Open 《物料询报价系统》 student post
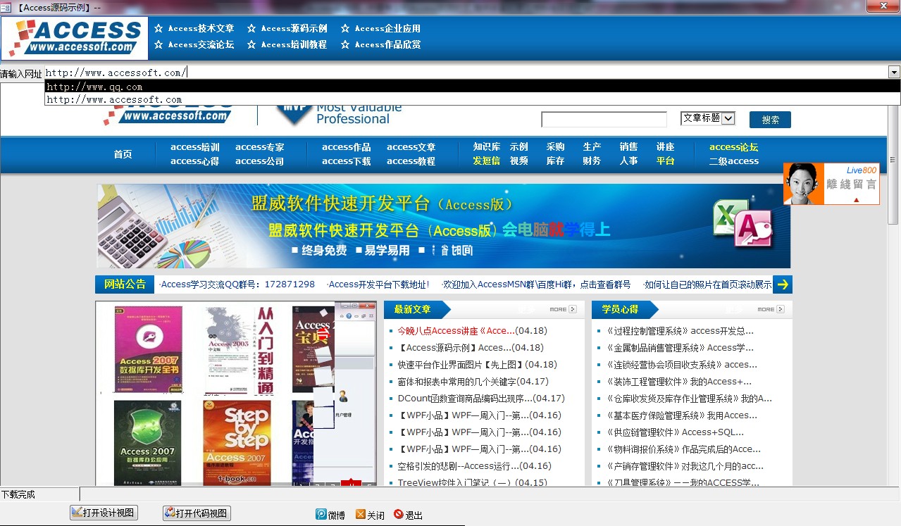Viewport: 901px width, 526px height. [683, 449]
